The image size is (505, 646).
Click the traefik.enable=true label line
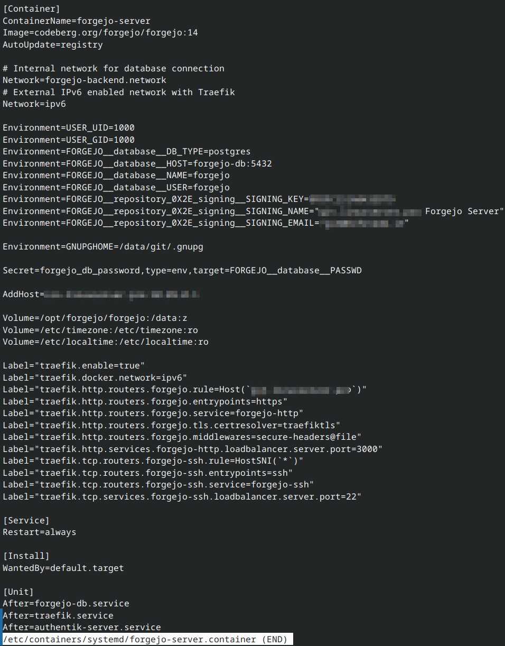[x=74, y=366]
